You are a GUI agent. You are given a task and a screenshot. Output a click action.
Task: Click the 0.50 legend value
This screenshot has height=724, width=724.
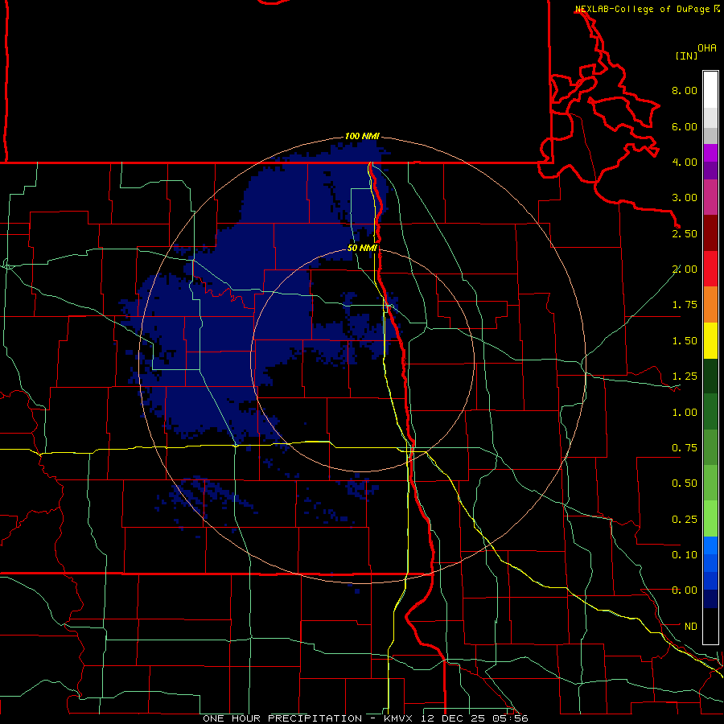(x=685, y=483)
